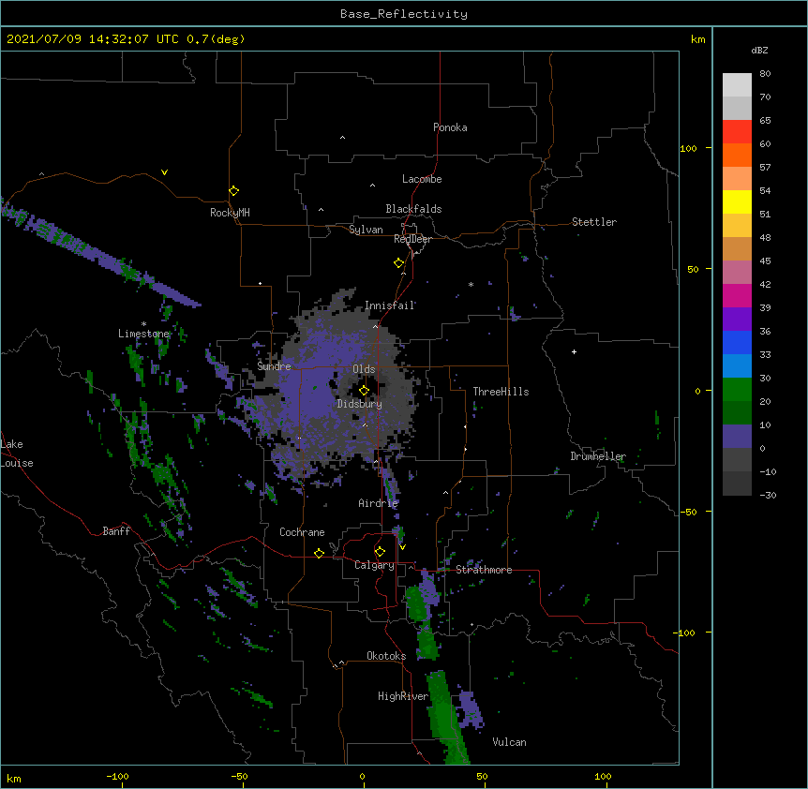The height and width of the screenshot is (789, 808).
Task: Click the Didsbury label
Action: [359, 404]
